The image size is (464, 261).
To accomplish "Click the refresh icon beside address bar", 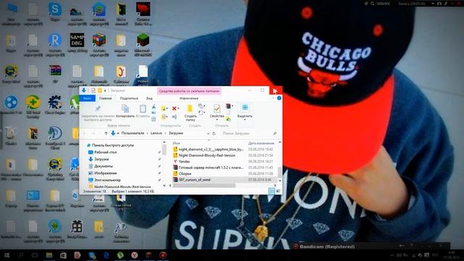I will coord(214,133).
